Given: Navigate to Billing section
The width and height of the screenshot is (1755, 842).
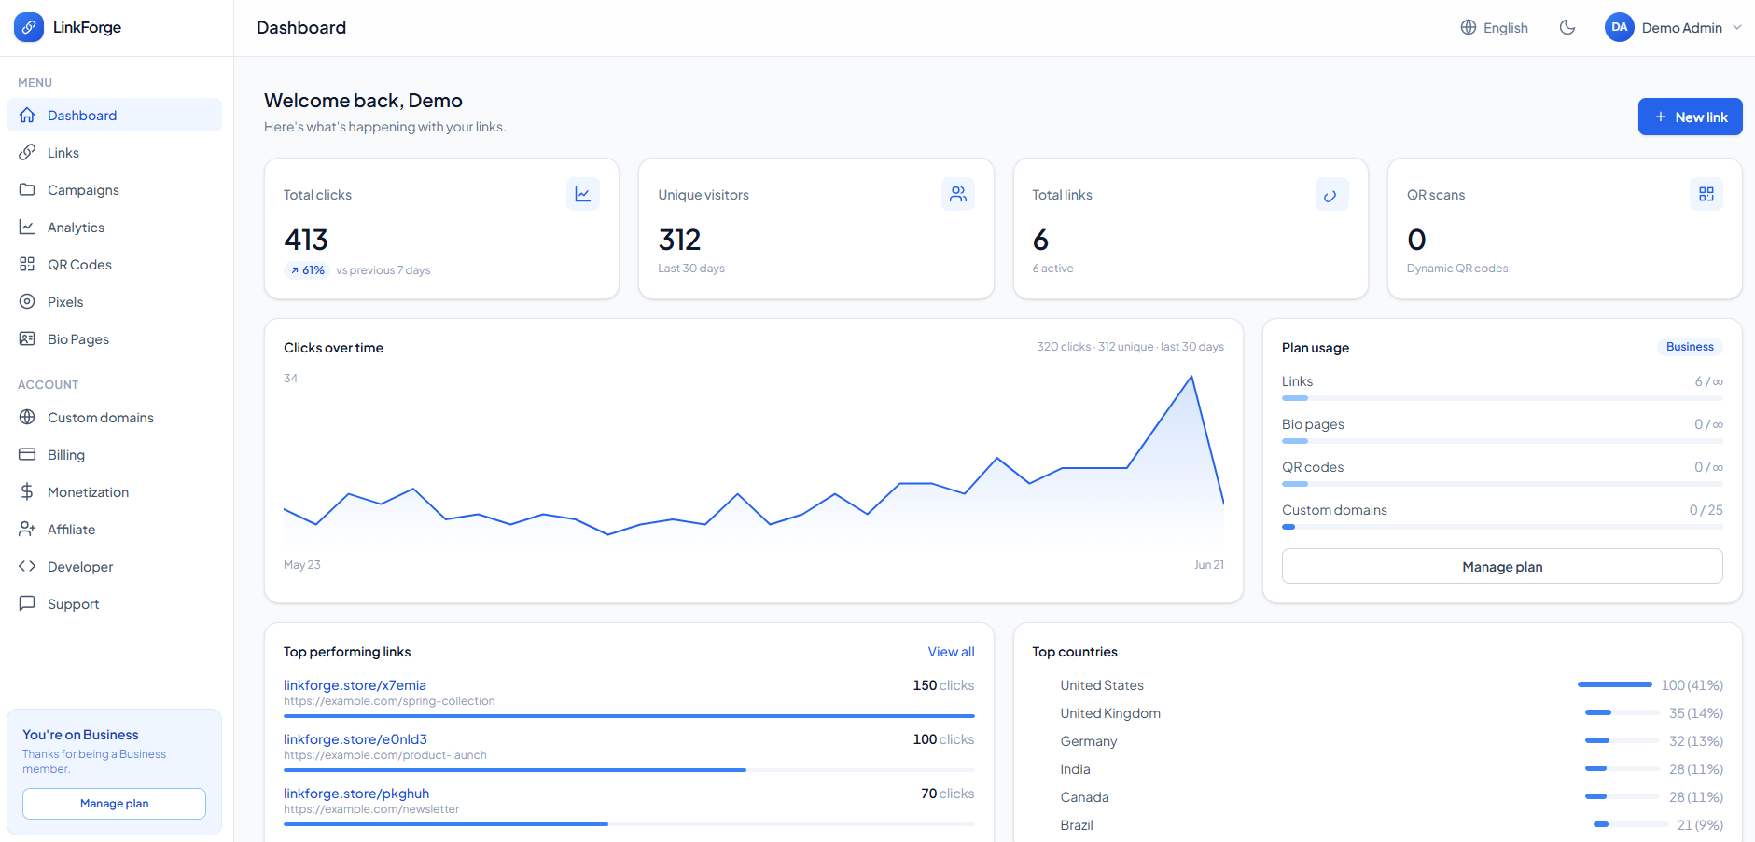Looking at the screenshot, I should pyautogui.click(x=114, y=454).
